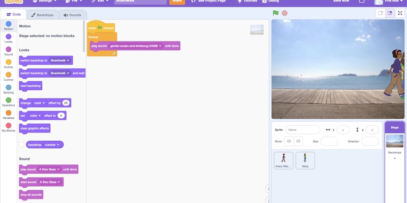Screen dimensions: 407x203
Task: Expand the sound dropdown in play sound script block
Action: point(160,46)
